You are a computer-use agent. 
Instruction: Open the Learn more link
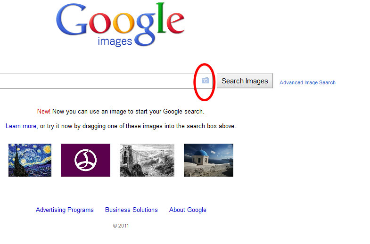pyautogui.click(x=21, y=126)
